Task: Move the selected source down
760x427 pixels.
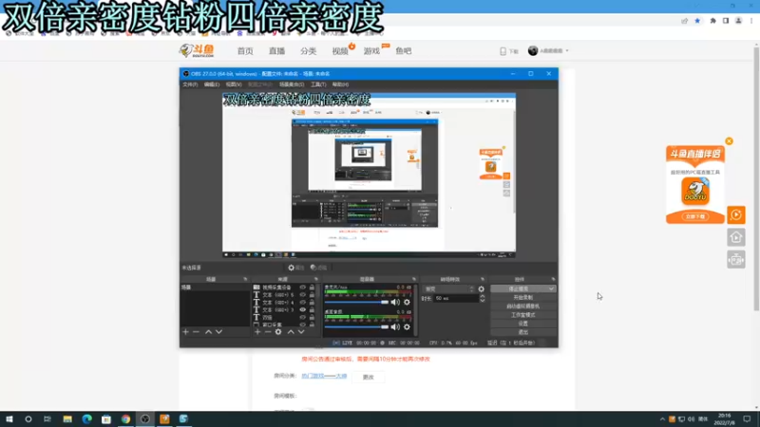Action: tap(301, 332)
